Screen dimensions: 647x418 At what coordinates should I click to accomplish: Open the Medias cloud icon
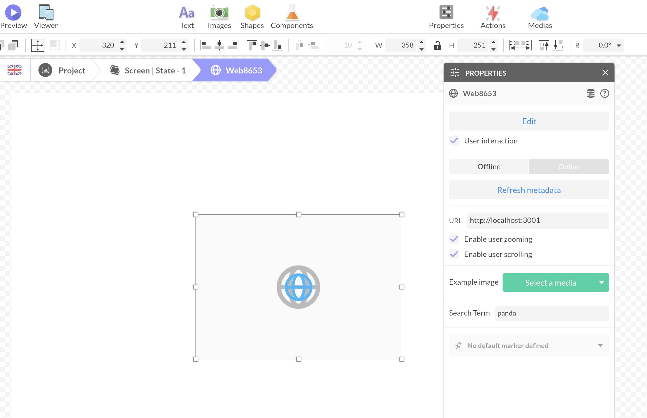[540, 13]
